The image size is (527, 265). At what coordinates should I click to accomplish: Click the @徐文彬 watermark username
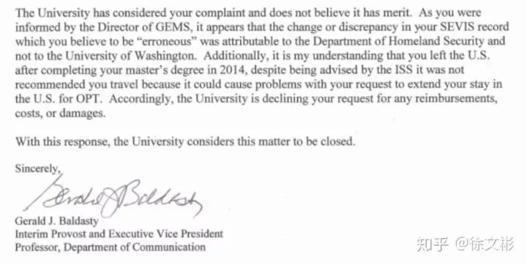pos(485,245)
